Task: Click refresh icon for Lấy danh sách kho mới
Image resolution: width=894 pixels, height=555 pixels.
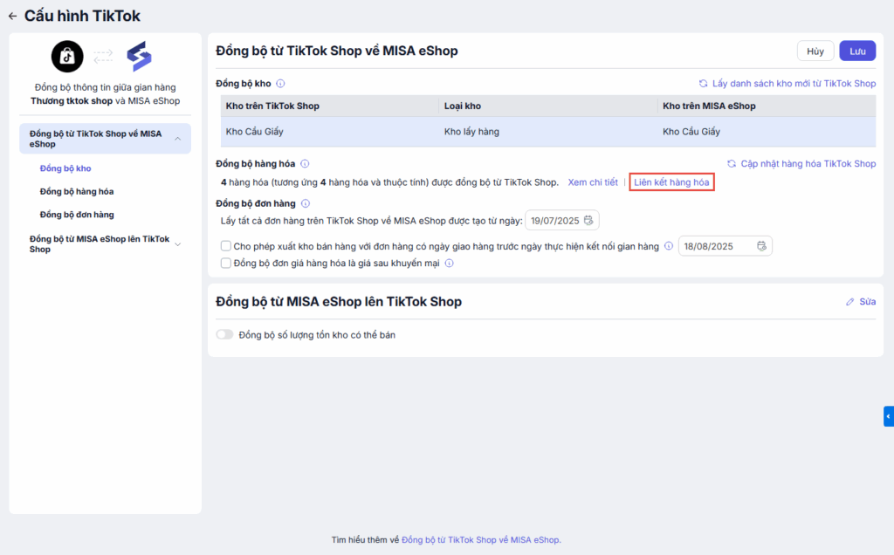Action: click(703, 84)
